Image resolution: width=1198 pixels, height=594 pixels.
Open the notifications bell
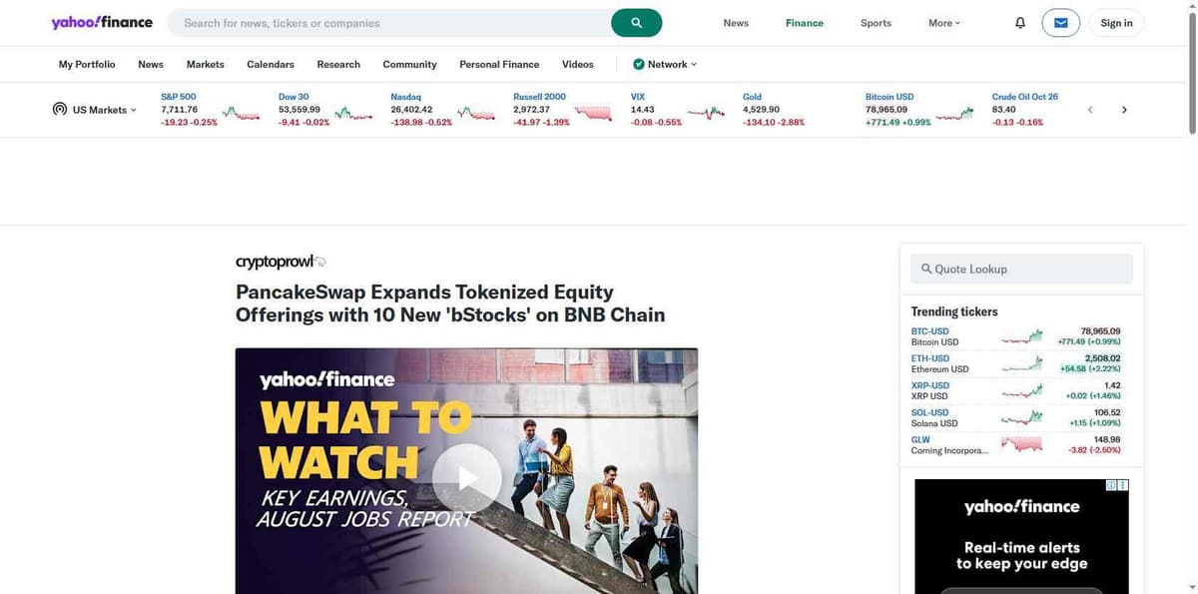pyautogui.click(x=1019, y=23)
